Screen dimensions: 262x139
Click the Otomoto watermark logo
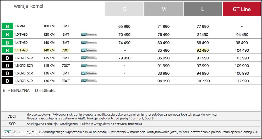(22, 134)
